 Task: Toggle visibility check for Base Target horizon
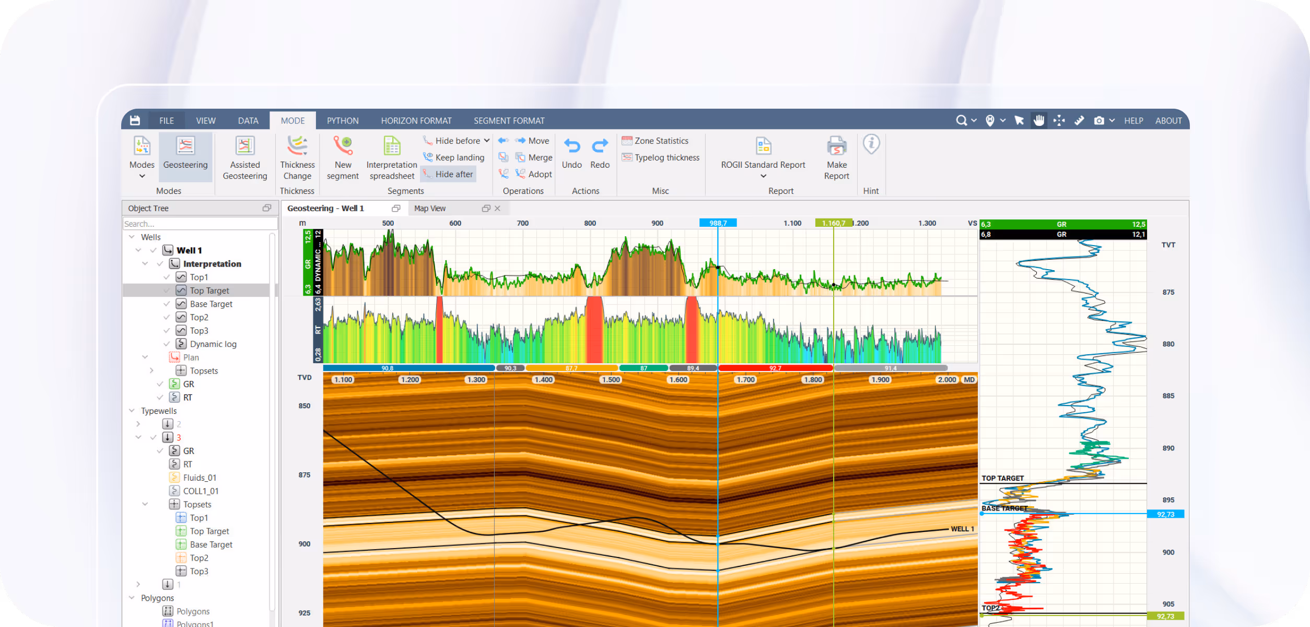(167, 304)
